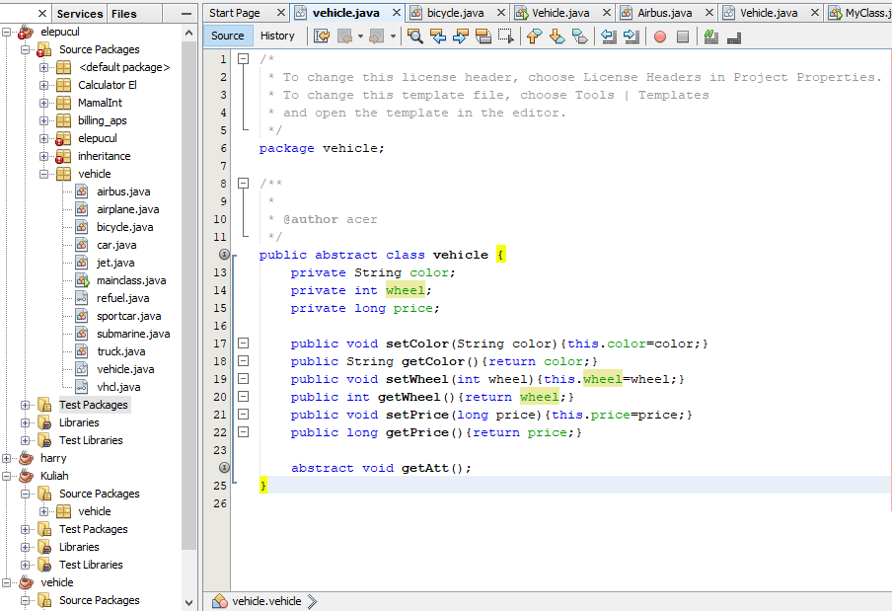Screen dimensions: 892x611
Task: Select vhcl.java in project tree
Action: pos(118,387)
